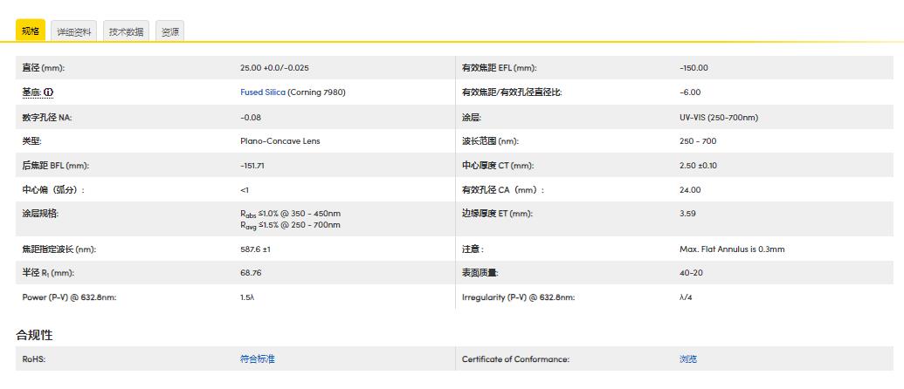This screenshot has height=389, width=904.
Task: Click the Power (P-V) @ 632.8nm label
Action: tap(69, 297)
